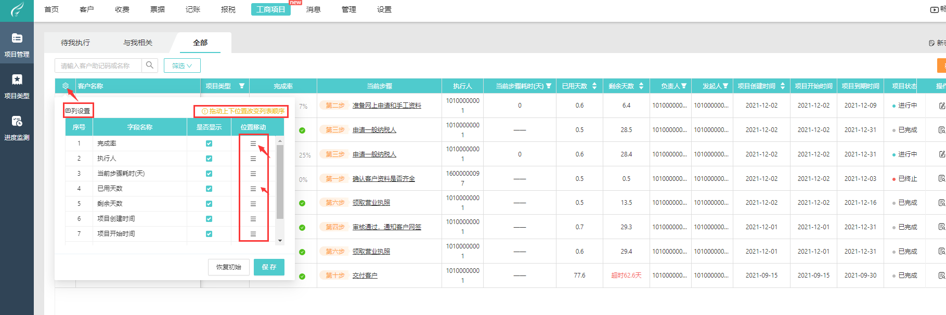
Task: Click the 保存 button
Action: pyautogui.click(x=269, y=267)
